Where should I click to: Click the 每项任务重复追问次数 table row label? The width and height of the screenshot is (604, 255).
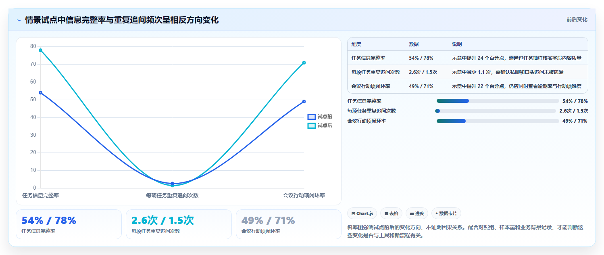(x=375, y=72)
